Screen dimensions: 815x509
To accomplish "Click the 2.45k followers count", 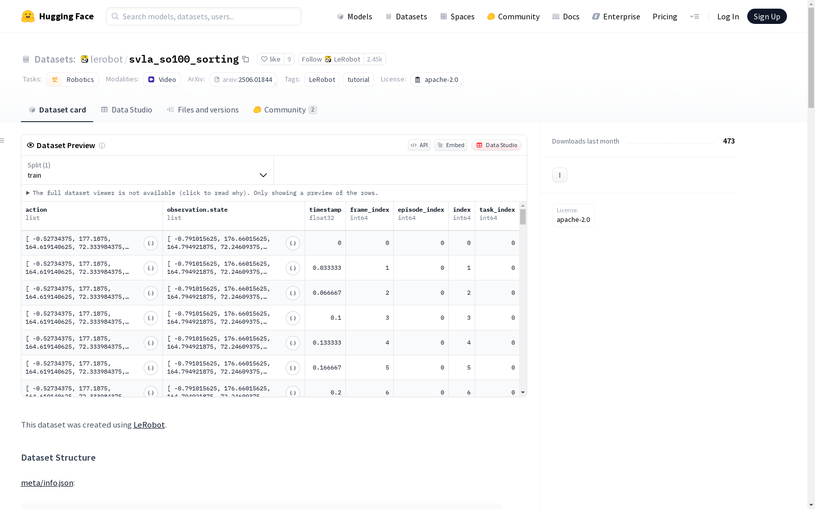I will (x=374, y=59).
